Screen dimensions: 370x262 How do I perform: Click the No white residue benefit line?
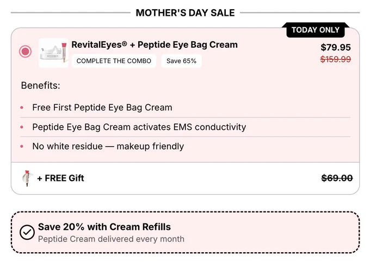pos(108,146)
